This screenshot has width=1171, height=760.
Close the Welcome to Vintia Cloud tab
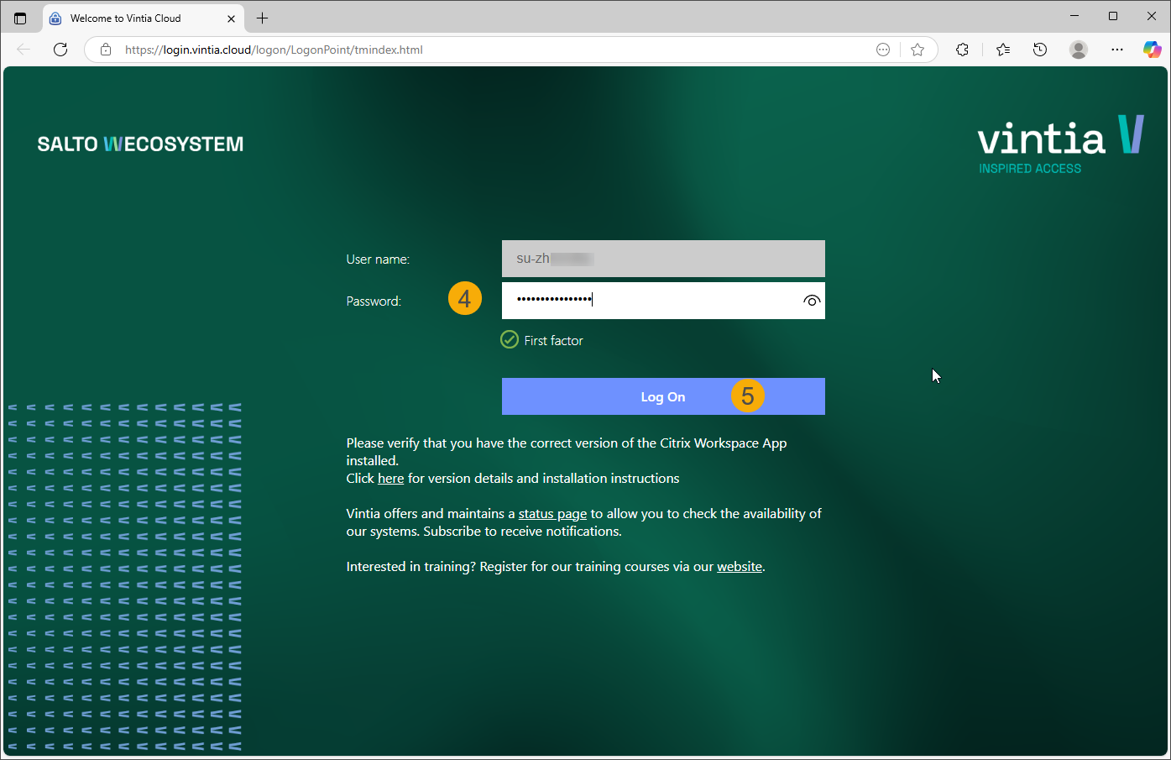pos(231,18)
